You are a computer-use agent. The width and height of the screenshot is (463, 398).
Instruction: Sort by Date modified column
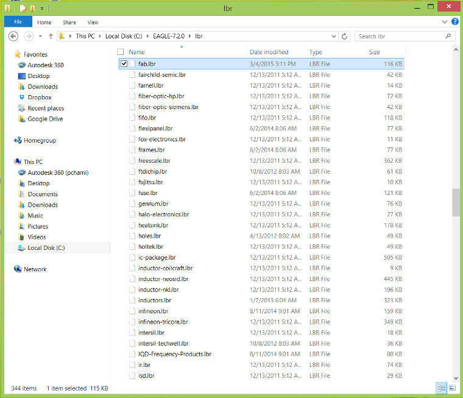269,52
